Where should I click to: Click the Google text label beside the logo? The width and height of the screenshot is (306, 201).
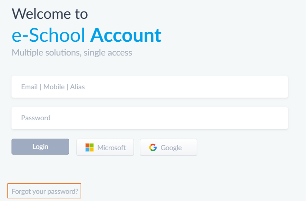171,148
